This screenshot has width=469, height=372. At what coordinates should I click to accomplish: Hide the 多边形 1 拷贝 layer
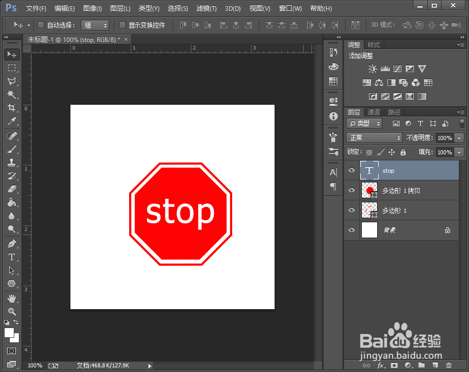click(352, 190)
